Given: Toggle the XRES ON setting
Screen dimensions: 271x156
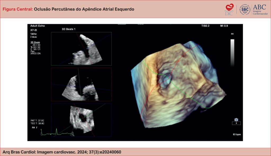Looking at the screenshot, I should click(x=36, y=53).
